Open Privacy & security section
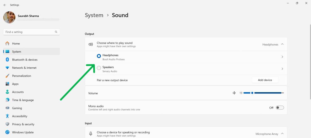311x138 pixels. [x=23, y=124]
